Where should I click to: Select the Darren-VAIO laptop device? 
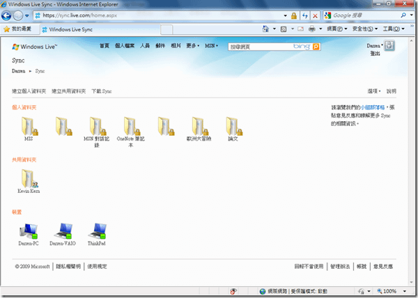tap(63, 235)
